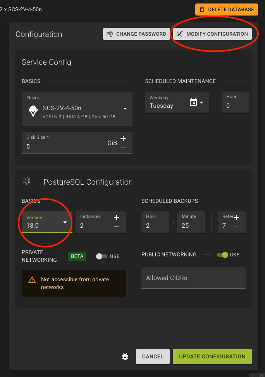The image size is (265, 377).
Task: Click the 'Not accessible from private networks' notice
Action: click(74, 283)
